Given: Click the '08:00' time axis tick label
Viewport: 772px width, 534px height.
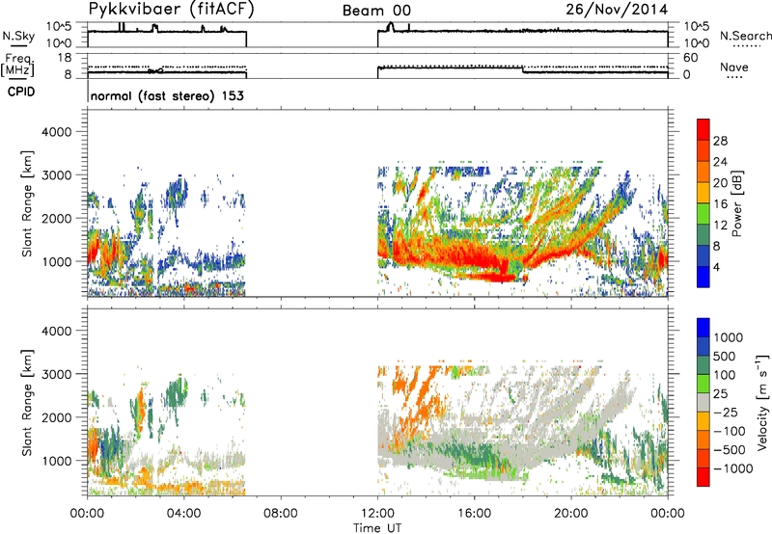Looking at the screenshot, I should click(x=281, y=514).
